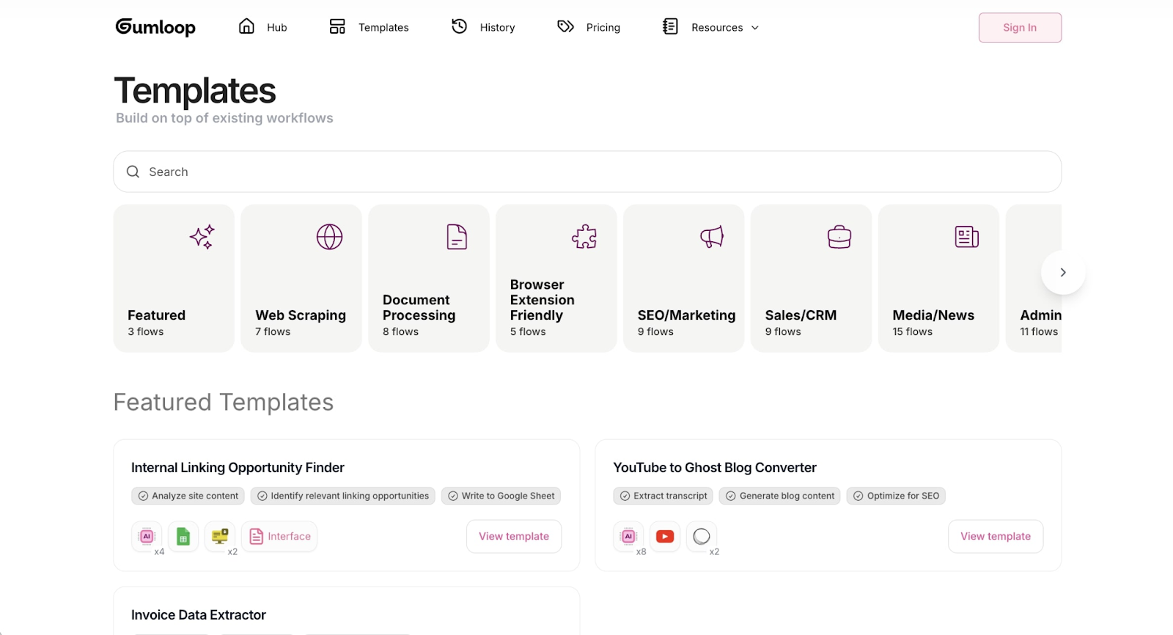
Task: Click the Featured Templates heading
Action: tap(224, 403)
